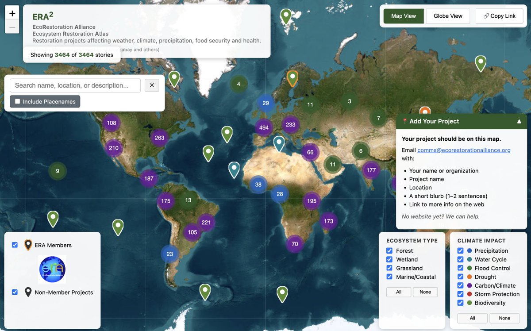
Task: Open the blue cluster marker labeled 23
Action: [170, 254]
